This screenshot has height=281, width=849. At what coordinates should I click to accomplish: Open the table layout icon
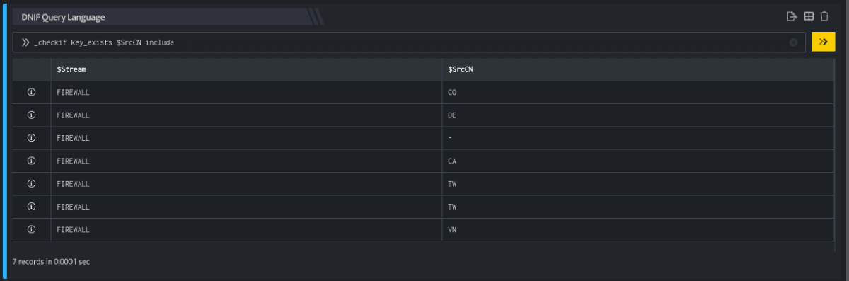click(x=809, y=16)
